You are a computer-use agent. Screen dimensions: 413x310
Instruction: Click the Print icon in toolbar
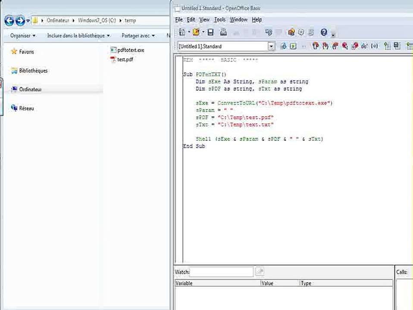pyautogui.click(x=223, y=32)
